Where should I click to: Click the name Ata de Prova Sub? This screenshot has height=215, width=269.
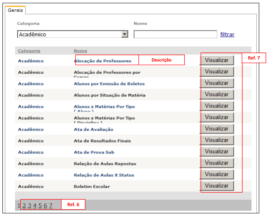click(x=94, y=152)
